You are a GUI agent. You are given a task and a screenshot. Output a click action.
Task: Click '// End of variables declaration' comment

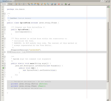(26, 88)
